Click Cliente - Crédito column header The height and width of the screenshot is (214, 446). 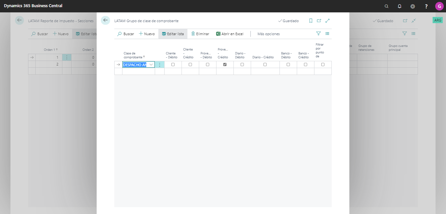pyautogui.click(x=188, y=53)
